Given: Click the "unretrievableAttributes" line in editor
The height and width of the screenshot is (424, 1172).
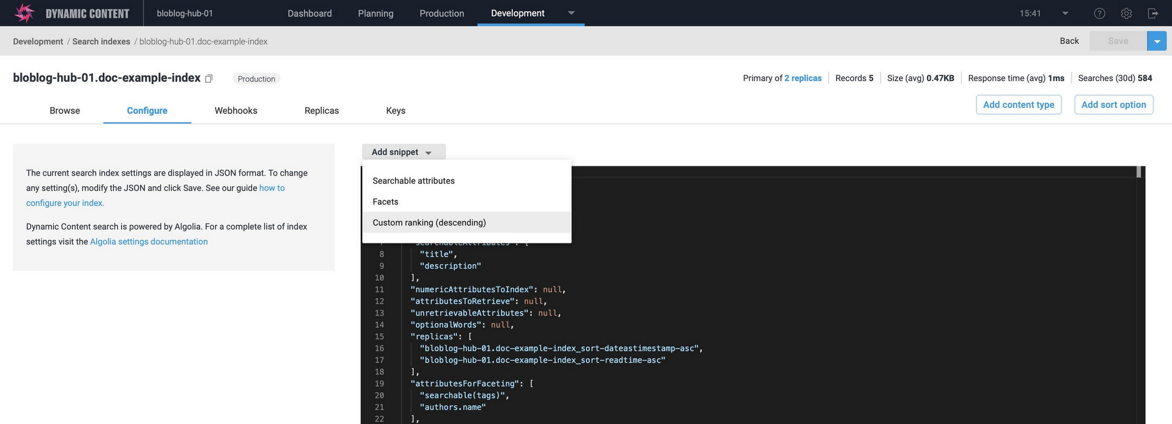Looking at the screenshot, I should 486,313.
